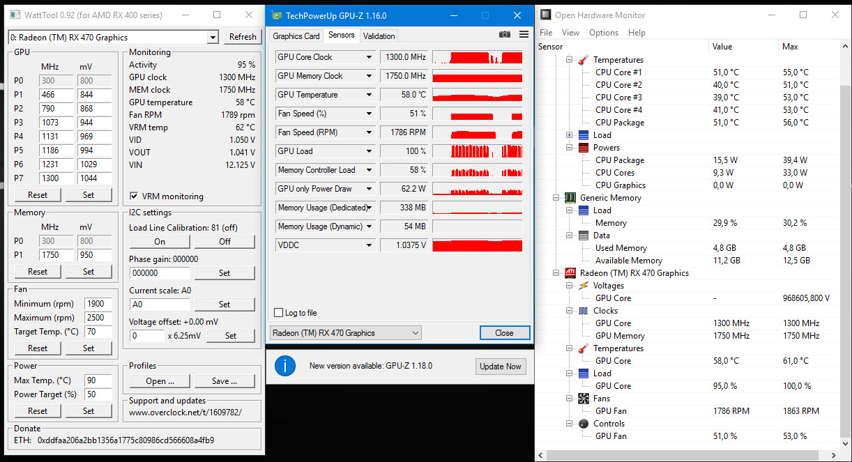Open VDDC sensor dropdown
The image size is (852, 462).
[x=369, y=245]
